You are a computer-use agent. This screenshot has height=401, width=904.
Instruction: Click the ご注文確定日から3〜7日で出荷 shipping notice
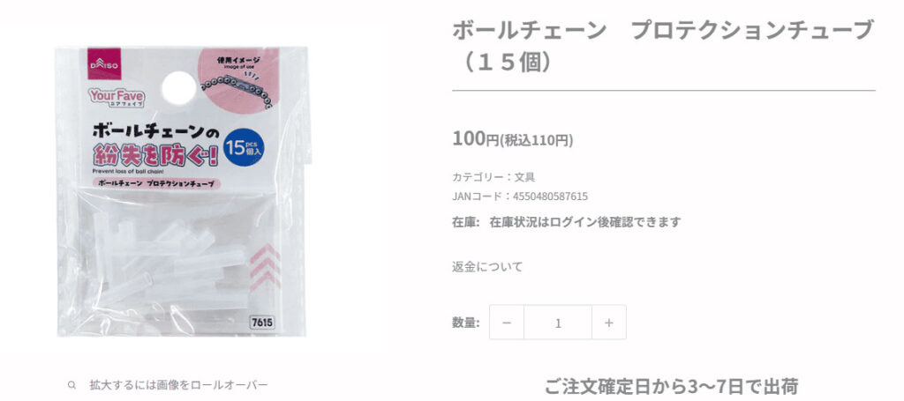click(x=671, y=387)
